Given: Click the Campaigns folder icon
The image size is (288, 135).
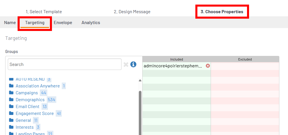Looking at the screenshot, I should pos(11,93).
